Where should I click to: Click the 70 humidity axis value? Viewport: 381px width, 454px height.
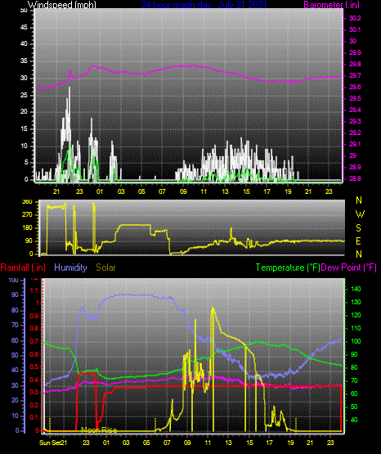click(x=15, y=325)
